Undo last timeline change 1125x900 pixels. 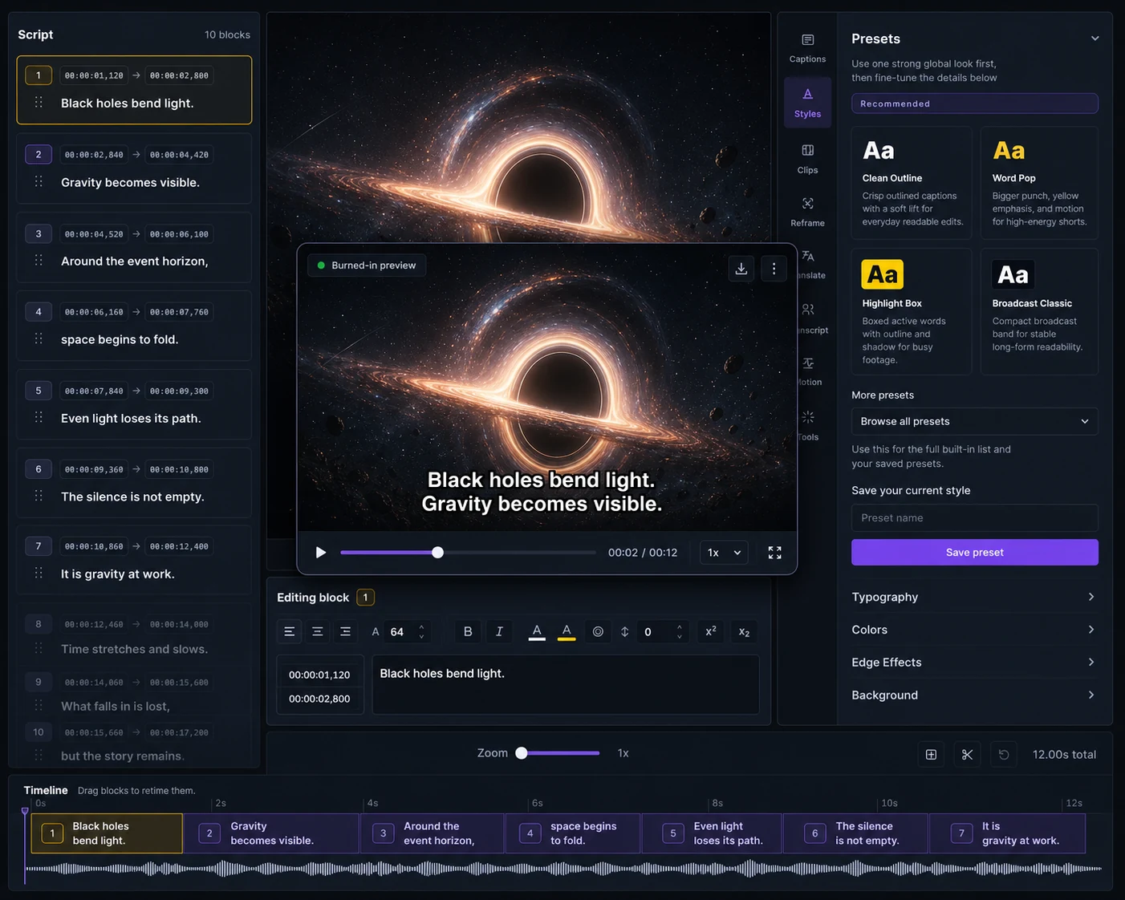(1004, 755)
